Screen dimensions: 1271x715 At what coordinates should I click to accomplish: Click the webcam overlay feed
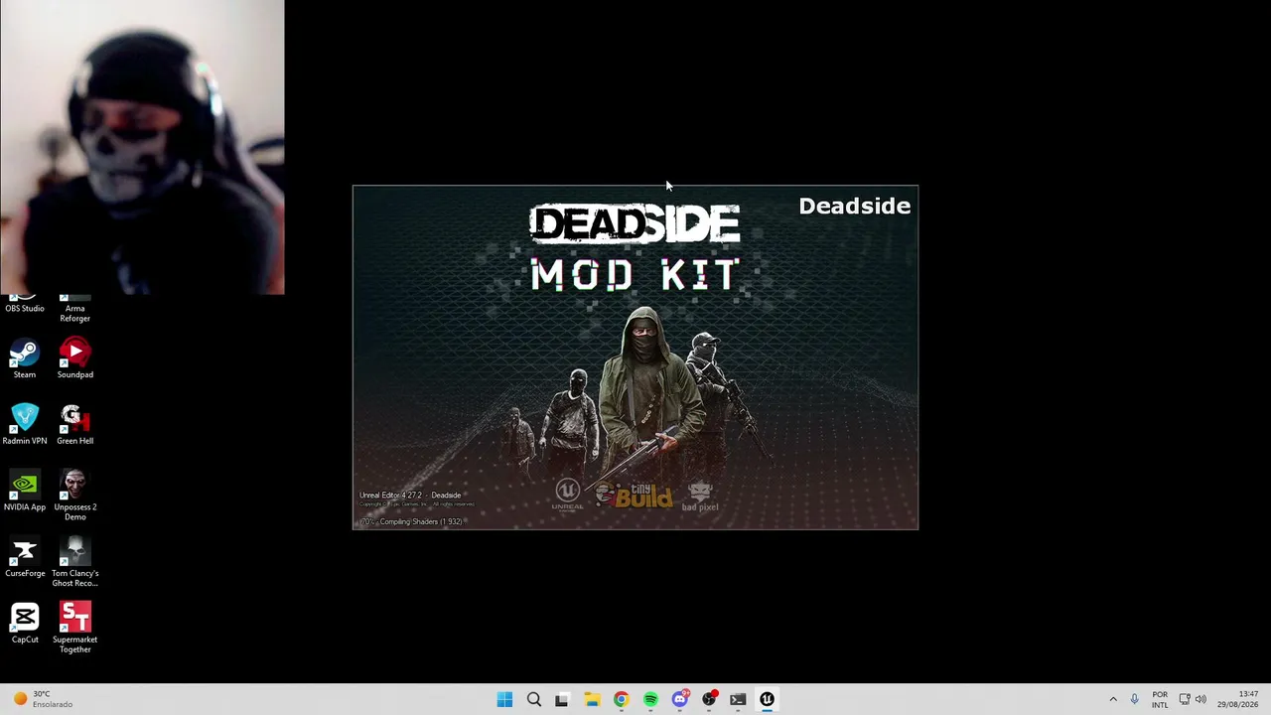[x=142, y=147]
